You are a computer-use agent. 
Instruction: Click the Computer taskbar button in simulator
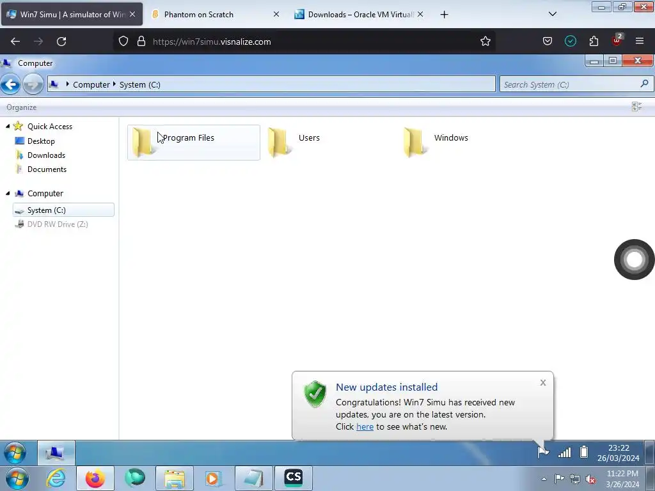tap(56, 453)
